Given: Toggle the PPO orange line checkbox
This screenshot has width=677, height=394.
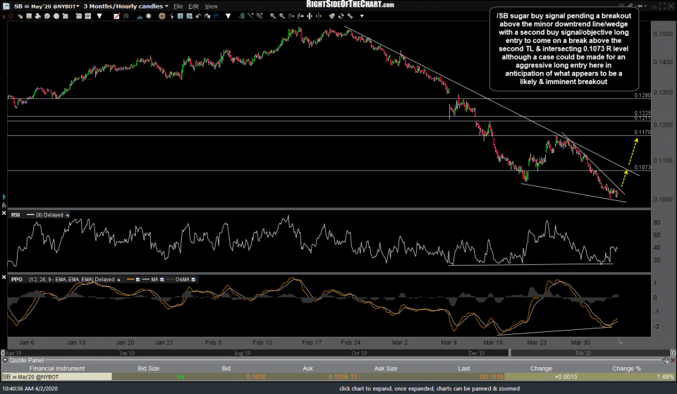Looking at the screenshot, I should 138,278.
